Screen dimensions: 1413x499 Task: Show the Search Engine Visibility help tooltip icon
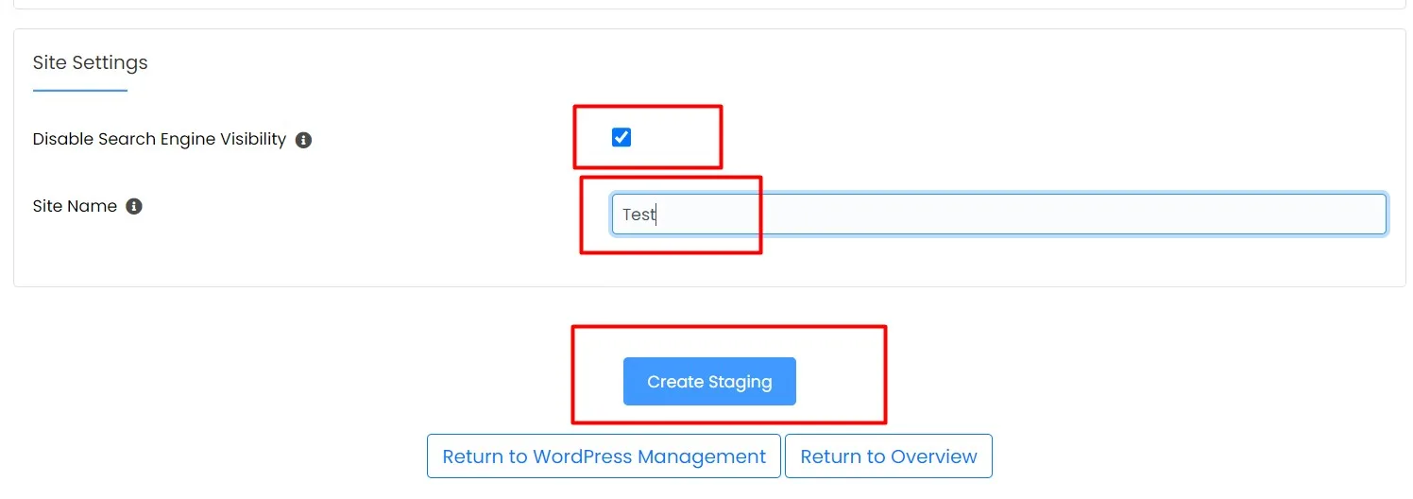coord(303,140)
